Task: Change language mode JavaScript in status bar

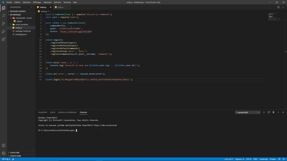Action: pyautogui.click(x=264, y=159)
